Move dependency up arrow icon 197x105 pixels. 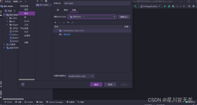(x=64, y=22)
